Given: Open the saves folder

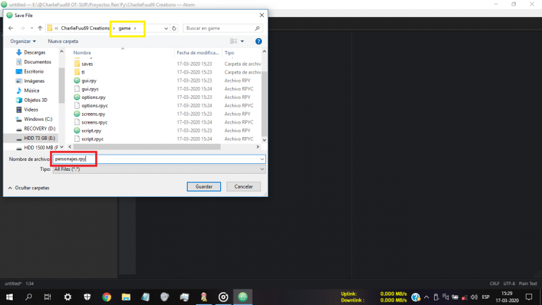Looking at the screenshot, I should point(88,64).
